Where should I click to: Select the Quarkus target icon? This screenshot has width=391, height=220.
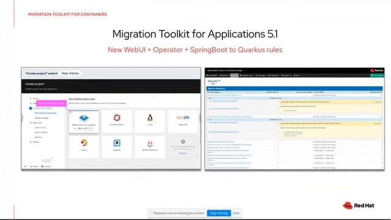tap(117, 143)
